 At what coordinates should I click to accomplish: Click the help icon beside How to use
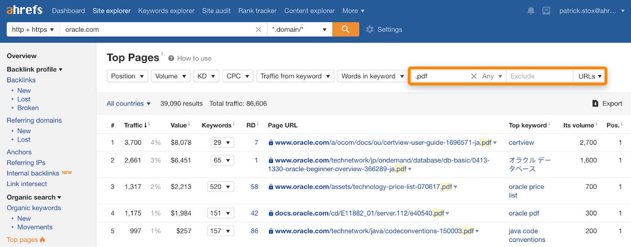point(171,58)
